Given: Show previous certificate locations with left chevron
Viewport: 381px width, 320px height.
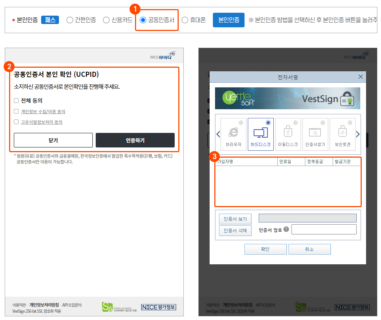Looking at the screenshot, I should 218,134.
